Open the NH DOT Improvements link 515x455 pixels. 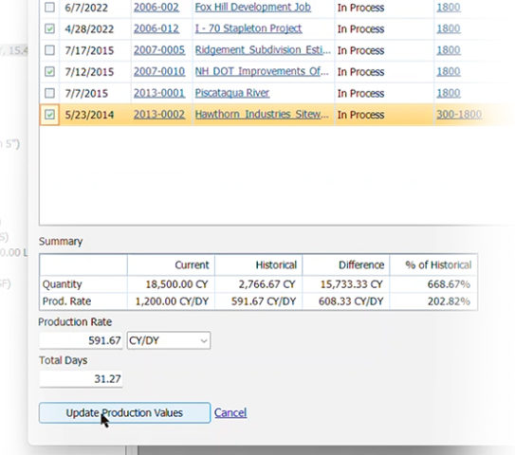(x=262, y=71)
